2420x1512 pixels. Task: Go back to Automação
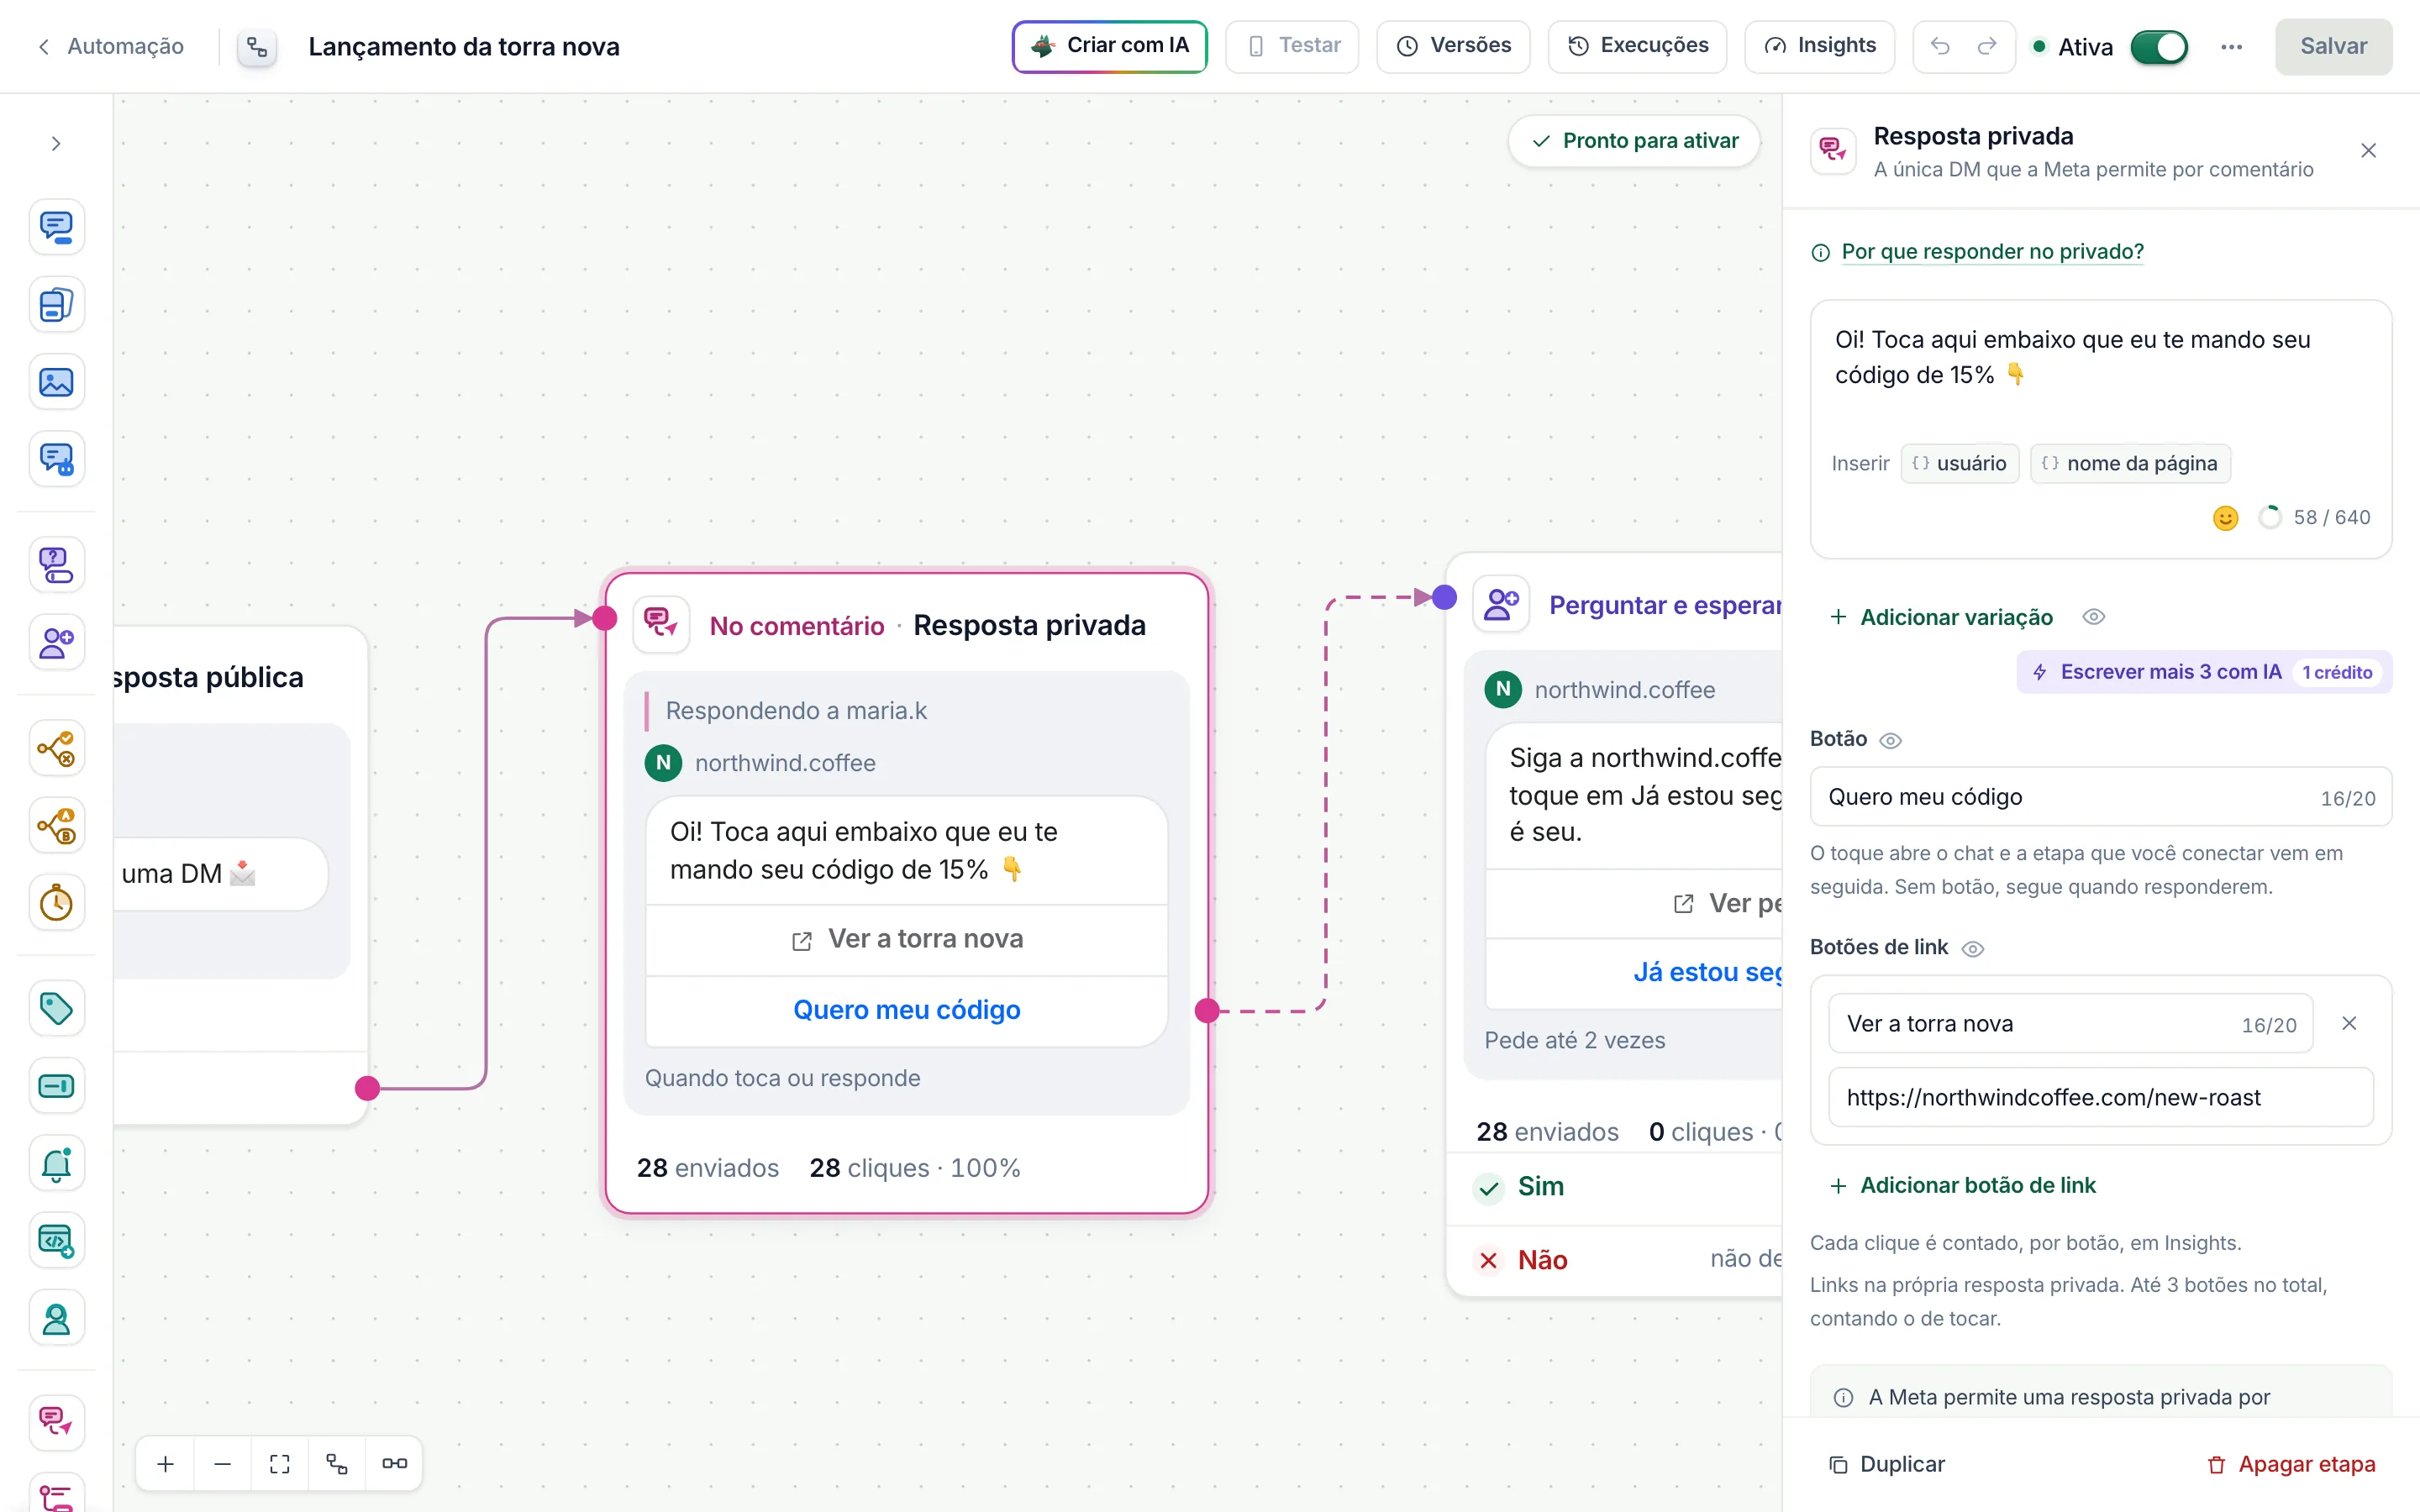click(111, 46)
